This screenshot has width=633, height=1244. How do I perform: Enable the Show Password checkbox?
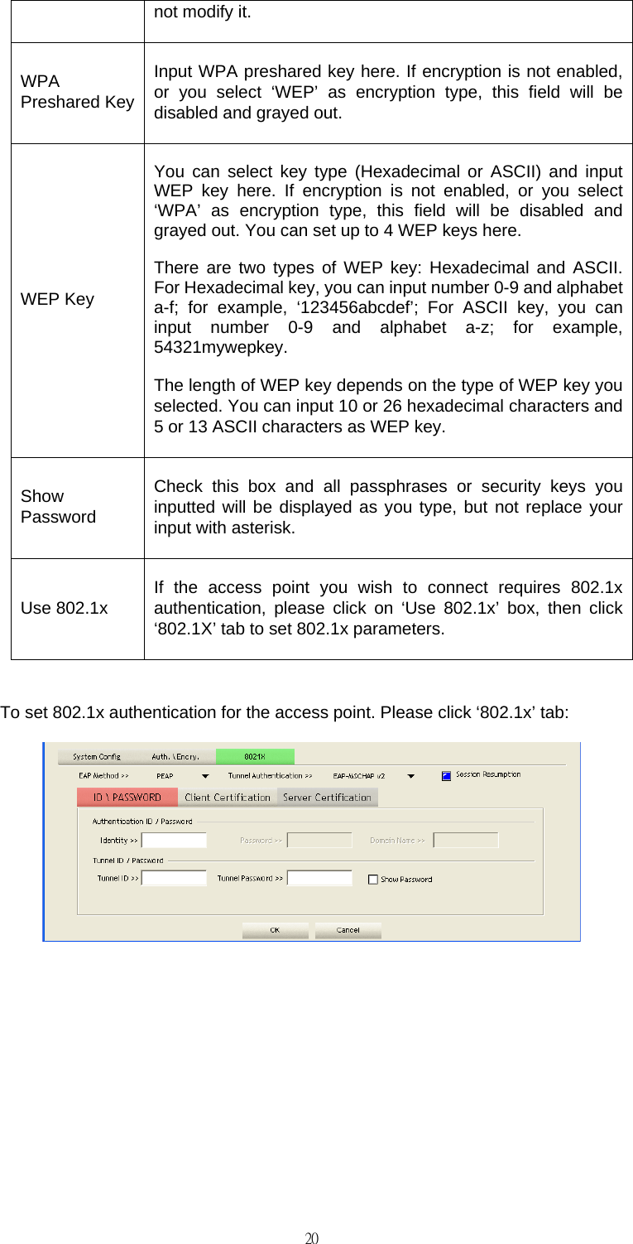[x=373, y=879]
